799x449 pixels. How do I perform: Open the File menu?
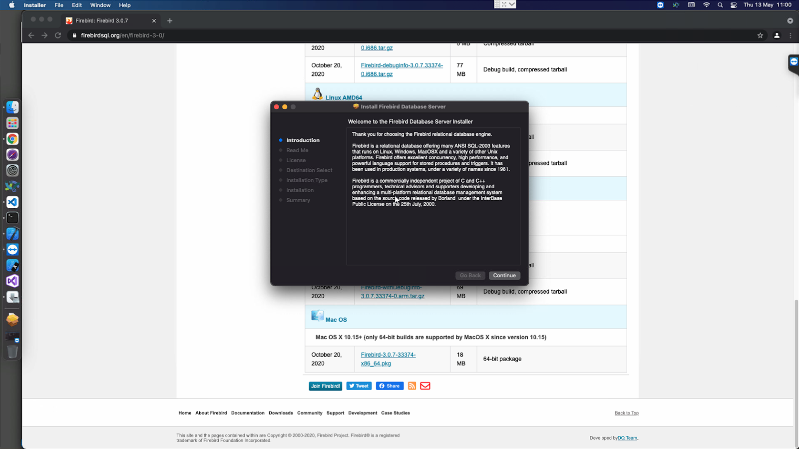pyautogui.click(x=59, y=5)
